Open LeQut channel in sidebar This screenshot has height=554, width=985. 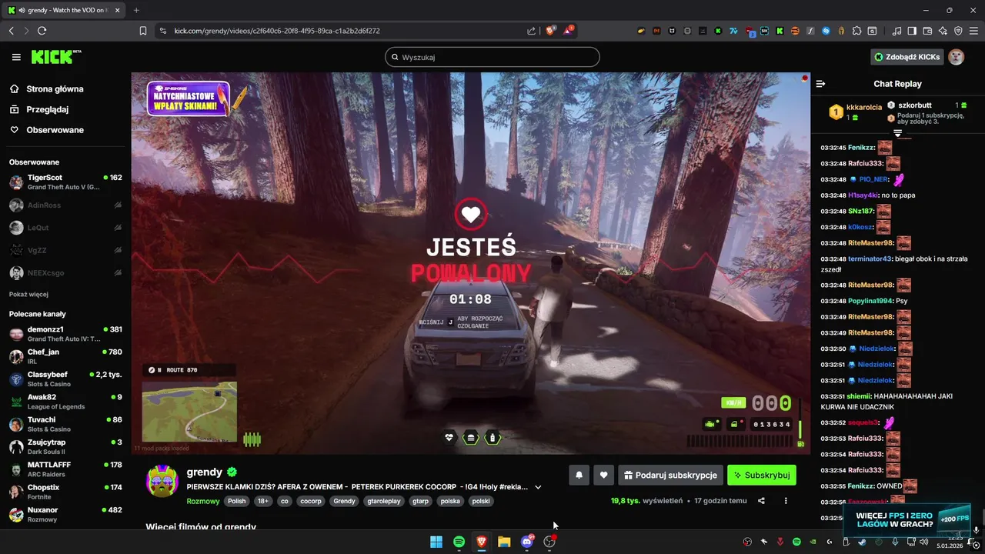[x=65, y=228]
